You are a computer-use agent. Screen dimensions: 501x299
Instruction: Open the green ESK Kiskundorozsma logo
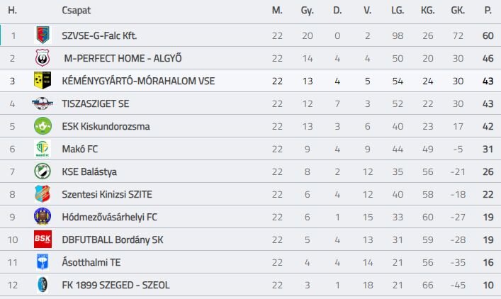point(43,126)
